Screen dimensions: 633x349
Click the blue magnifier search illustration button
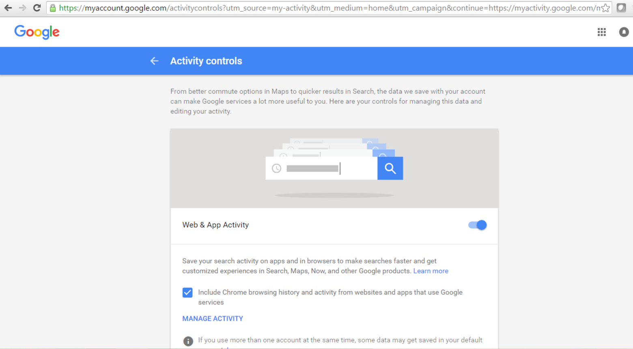390,168
